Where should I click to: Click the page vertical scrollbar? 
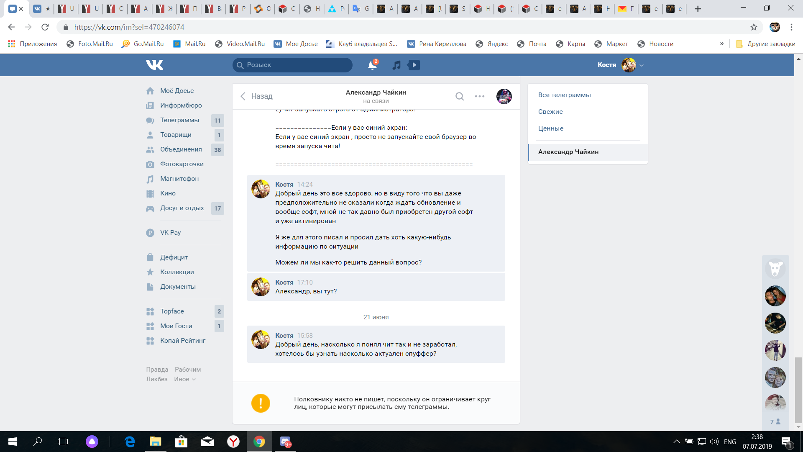click(x=798, y=389)
